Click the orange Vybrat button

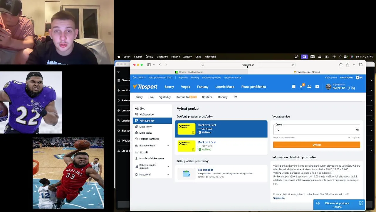click(x=316, y=145)
